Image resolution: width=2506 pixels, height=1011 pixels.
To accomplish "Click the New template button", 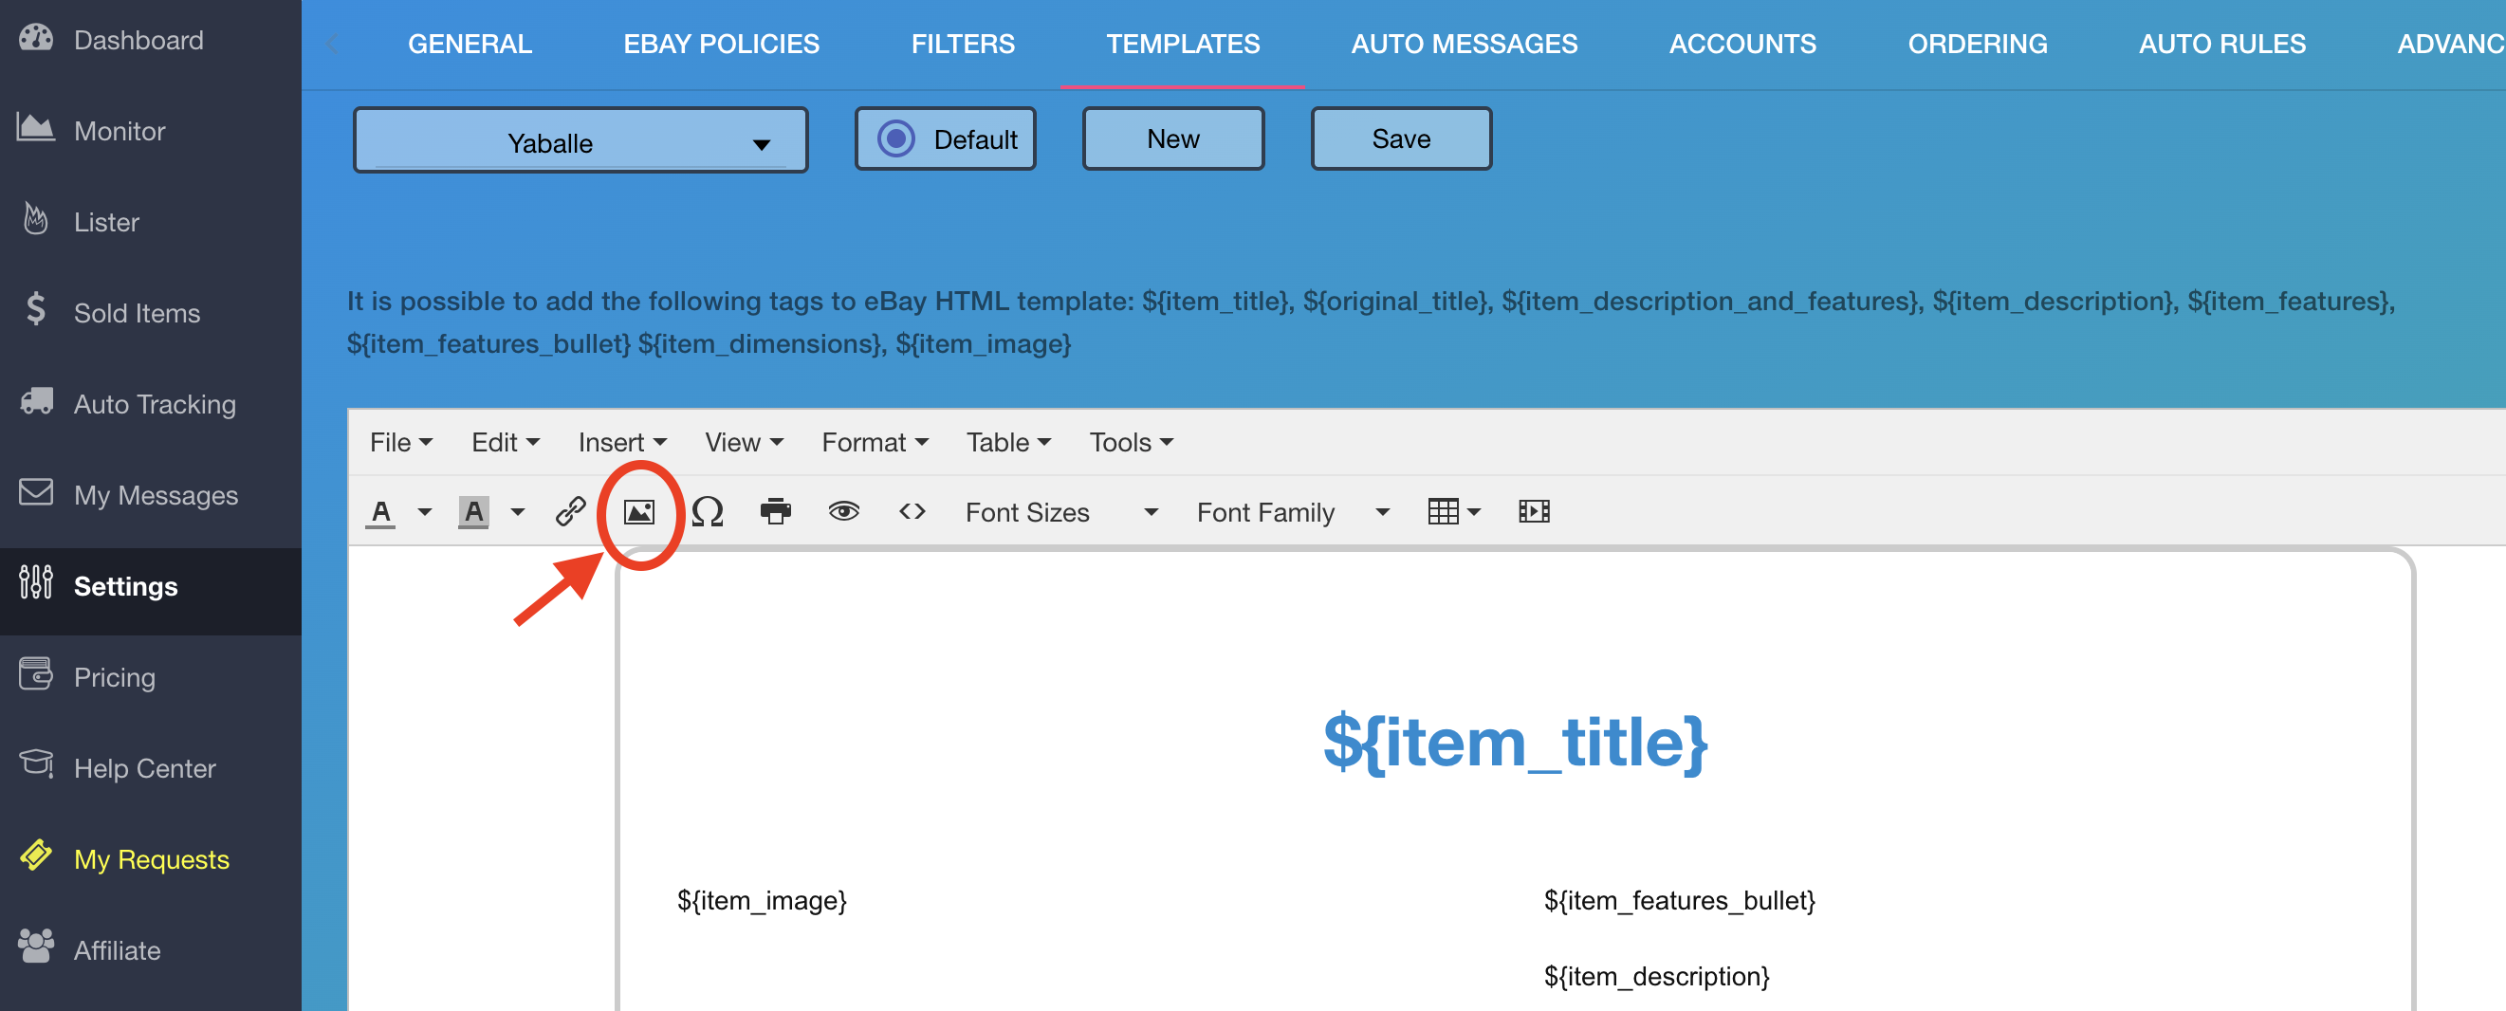I will pos(1172,139).
